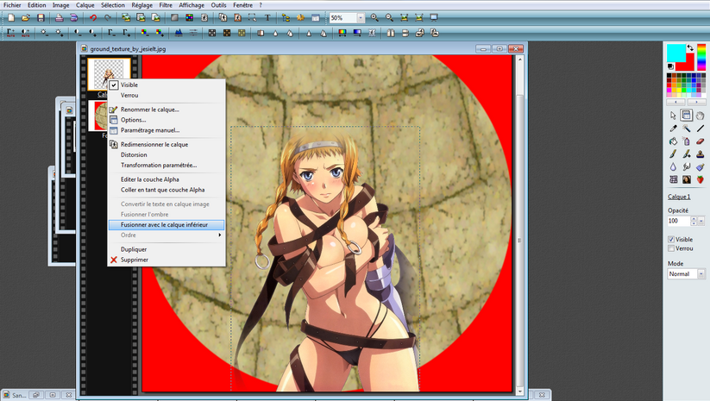Select the Clone stamp tool

700,154
